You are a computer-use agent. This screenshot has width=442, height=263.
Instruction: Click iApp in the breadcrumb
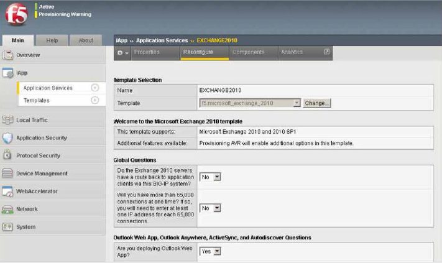(122, 40)
